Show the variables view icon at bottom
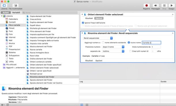Image resolution: width=176 pixels, height=106 pixels. pos(87,105)
